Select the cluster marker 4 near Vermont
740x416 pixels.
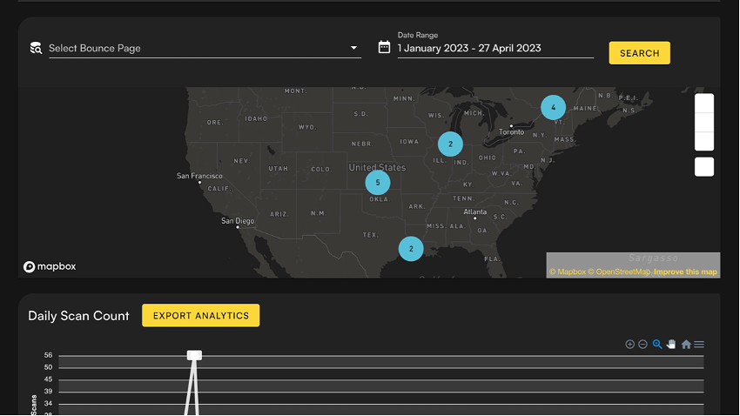pyautogui.click(x=553, y=108)
